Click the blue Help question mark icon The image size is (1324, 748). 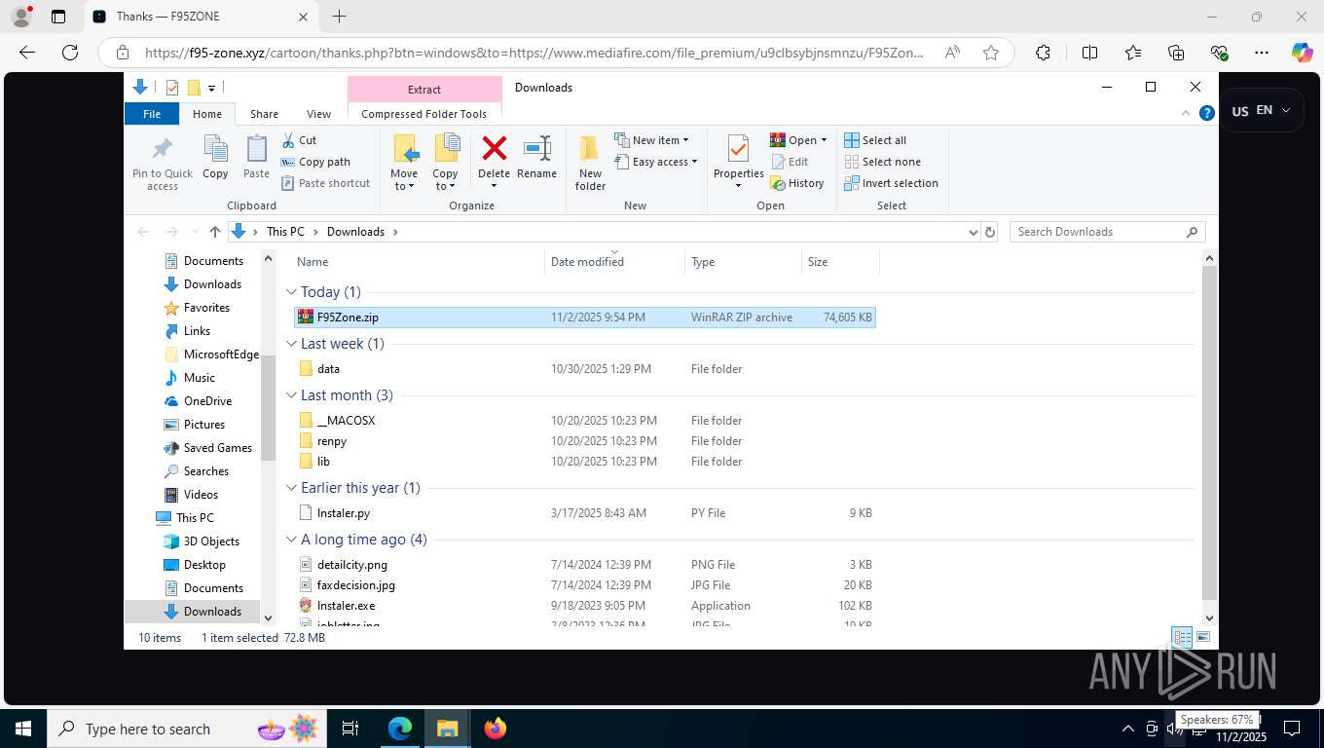(x=1207, y=113)
